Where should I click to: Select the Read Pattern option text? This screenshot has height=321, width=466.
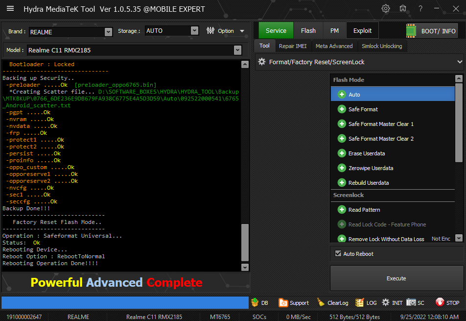[x=364, y=210]
